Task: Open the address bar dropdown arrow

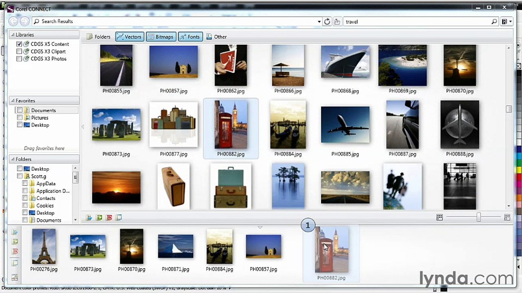Action: click(x=319, y=22)
